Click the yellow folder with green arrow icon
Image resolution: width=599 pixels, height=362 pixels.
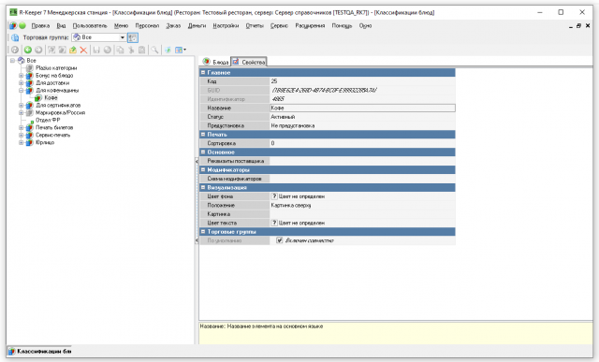[x=73, y=50]
